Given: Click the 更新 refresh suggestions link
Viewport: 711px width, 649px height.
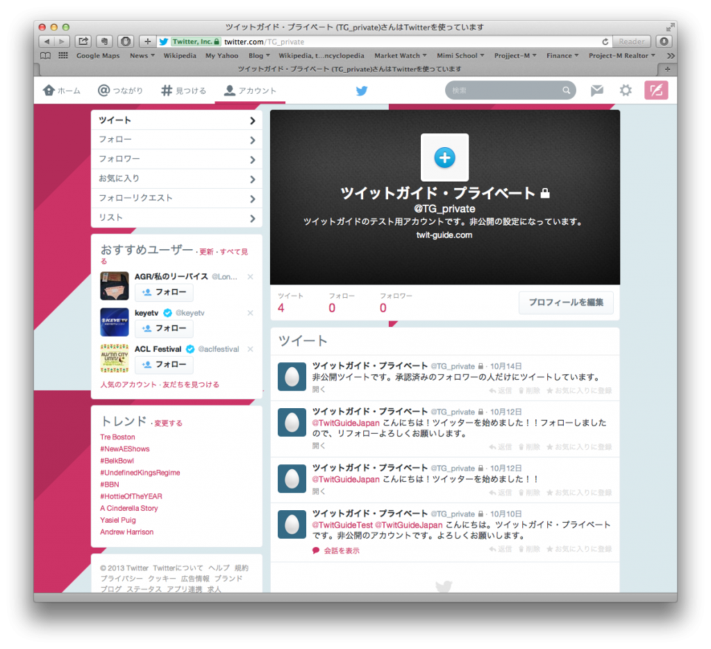Looking at the screenshot, I should pos(206,252).
